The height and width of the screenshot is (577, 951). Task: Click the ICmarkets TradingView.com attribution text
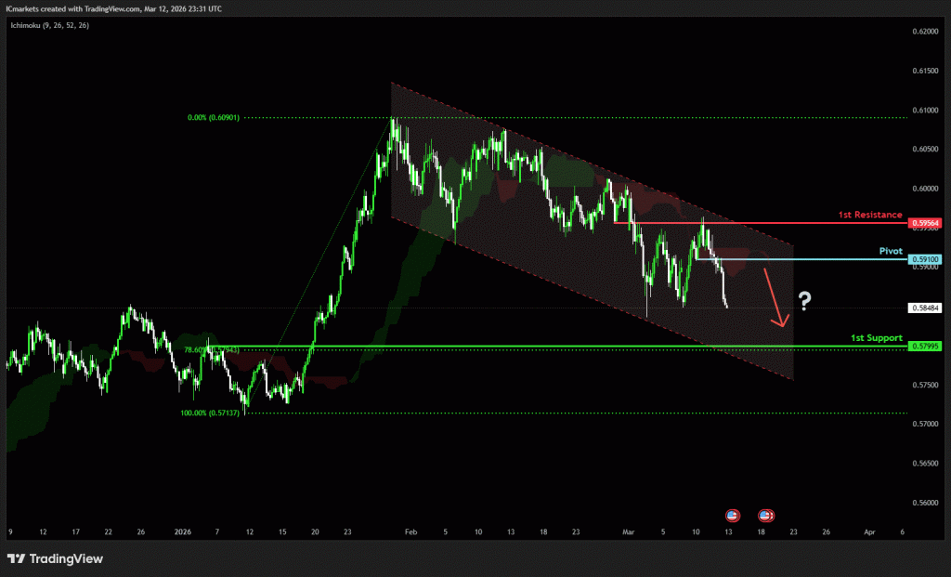(118, 7)
